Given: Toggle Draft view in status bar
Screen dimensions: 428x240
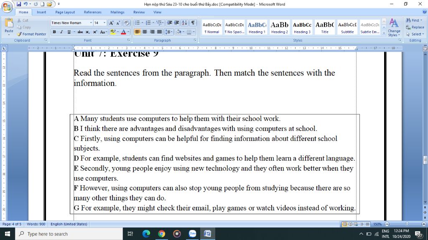Looking at the screenshot, I should coord(367,224).
